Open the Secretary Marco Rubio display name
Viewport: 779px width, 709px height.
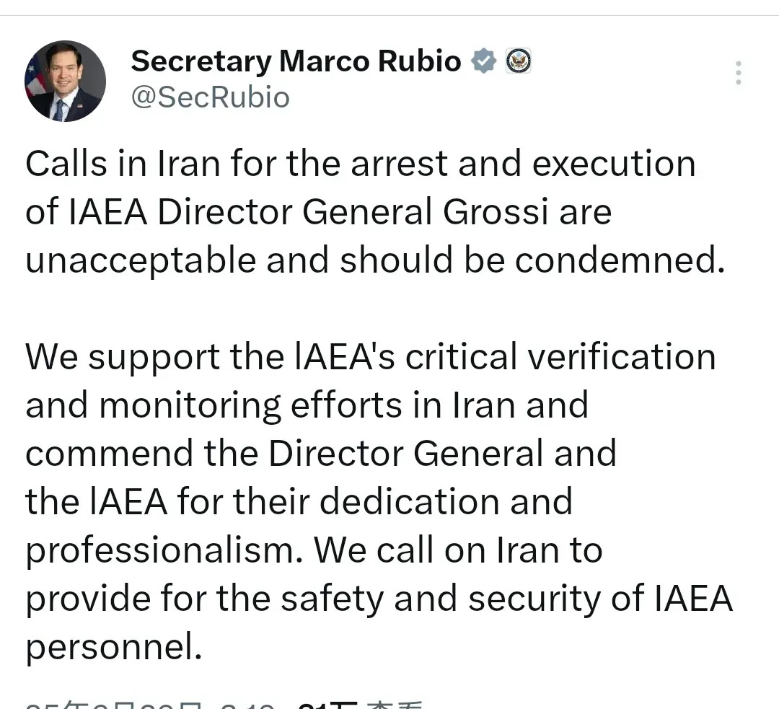296,61
